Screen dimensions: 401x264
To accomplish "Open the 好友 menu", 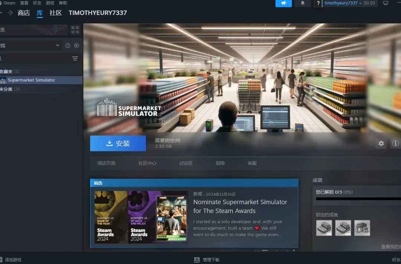I will point(37,3).
